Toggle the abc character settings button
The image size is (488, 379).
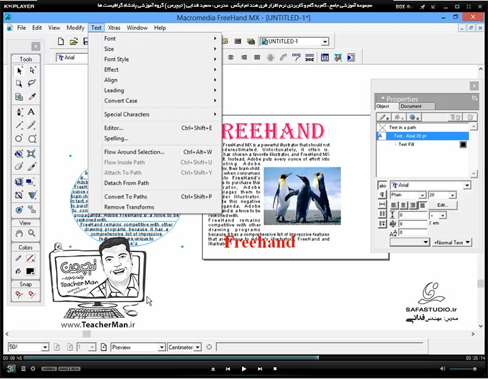(382, 186)
